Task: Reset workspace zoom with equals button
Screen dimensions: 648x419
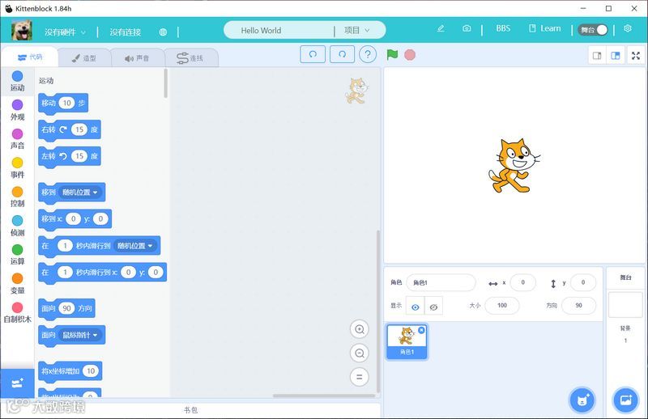Action: pos(360,376)
